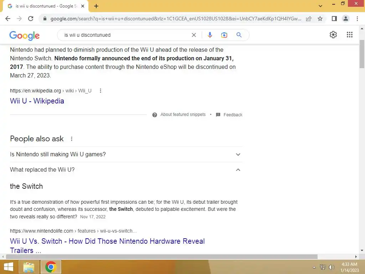Screen dimensions: 365x274
Task: Open Chrome three-dot menu
Action: pyautogui.click(x=357, y=19)
